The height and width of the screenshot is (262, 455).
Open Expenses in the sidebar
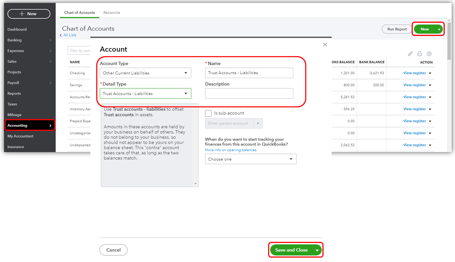[x=29, y=51]
